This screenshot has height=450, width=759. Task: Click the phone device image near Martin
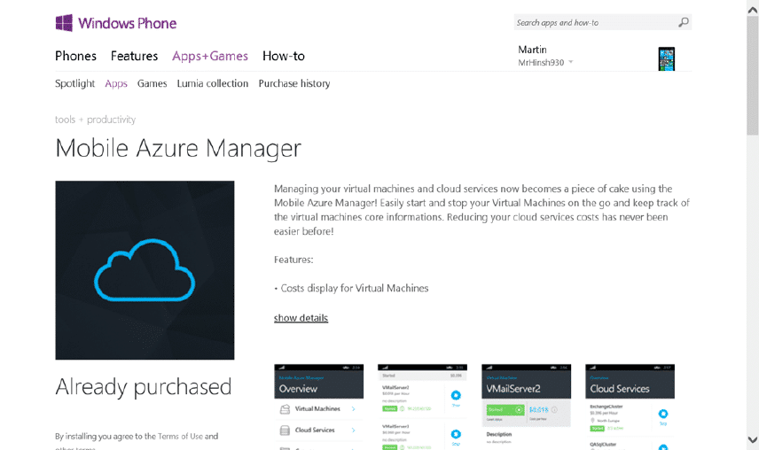point(667,59)
